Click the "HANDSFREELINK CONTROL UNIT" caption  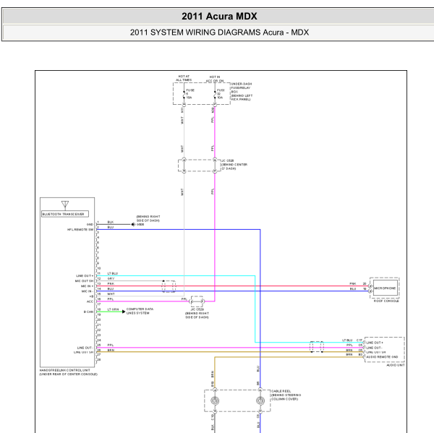[65, 370]
